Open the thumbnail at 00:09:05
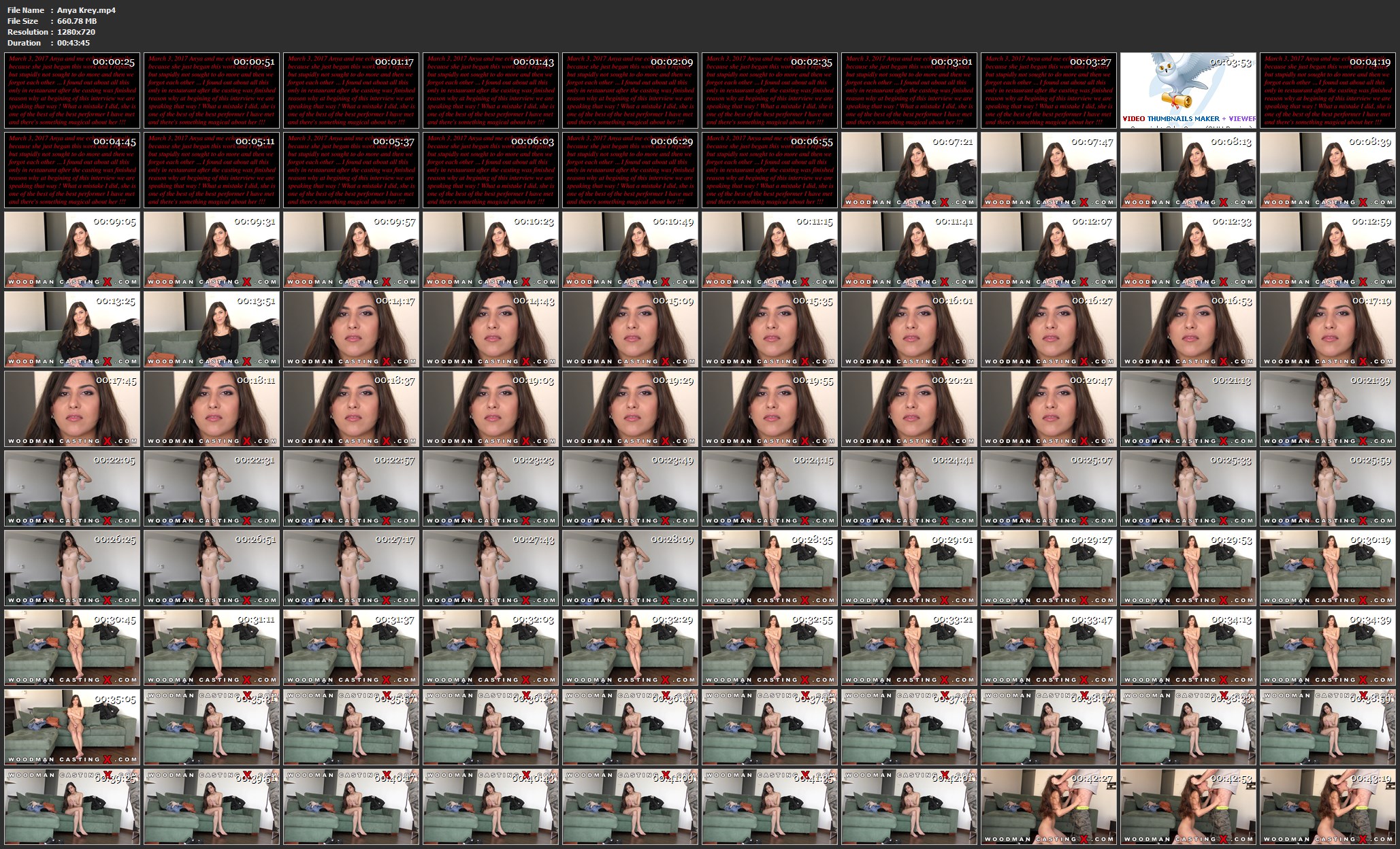 [72, 250]
